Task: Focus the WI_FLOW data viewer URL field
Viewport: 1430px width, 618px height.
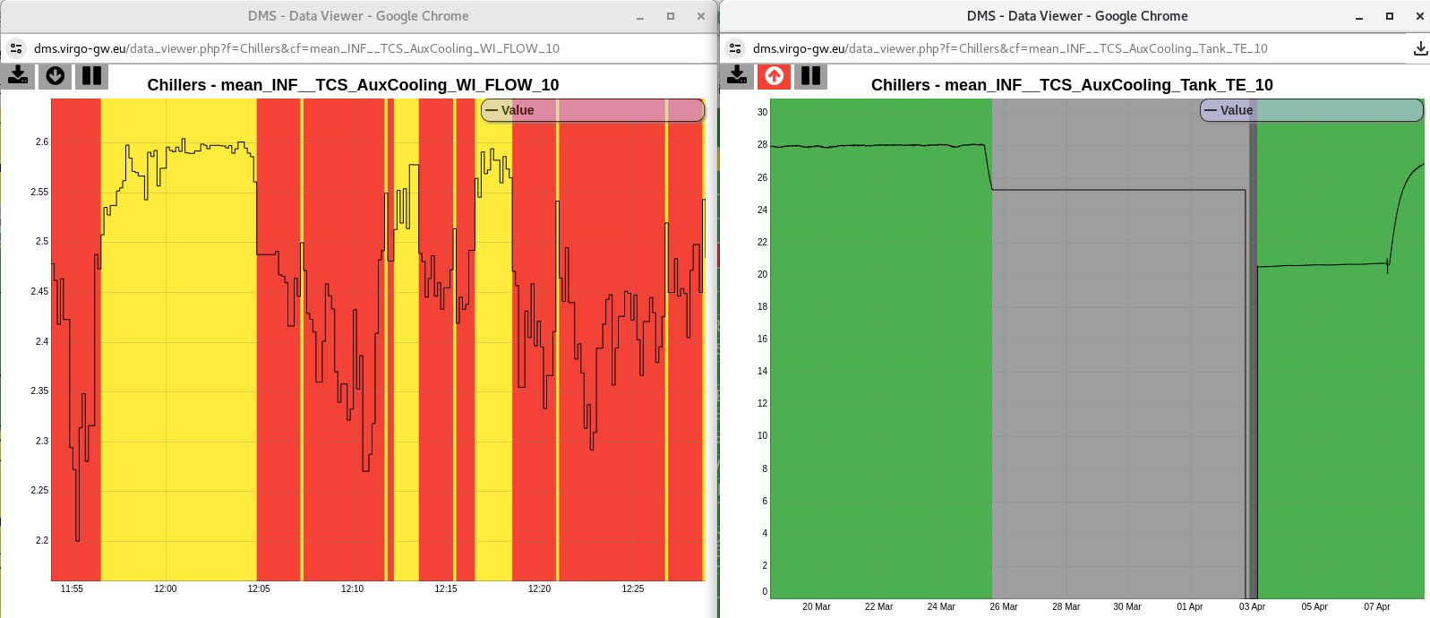Action: [295, 48]
